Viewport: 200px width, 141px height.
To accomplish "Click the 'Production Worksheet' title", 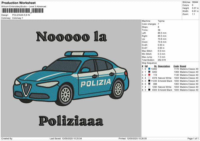I will point(18,3).
